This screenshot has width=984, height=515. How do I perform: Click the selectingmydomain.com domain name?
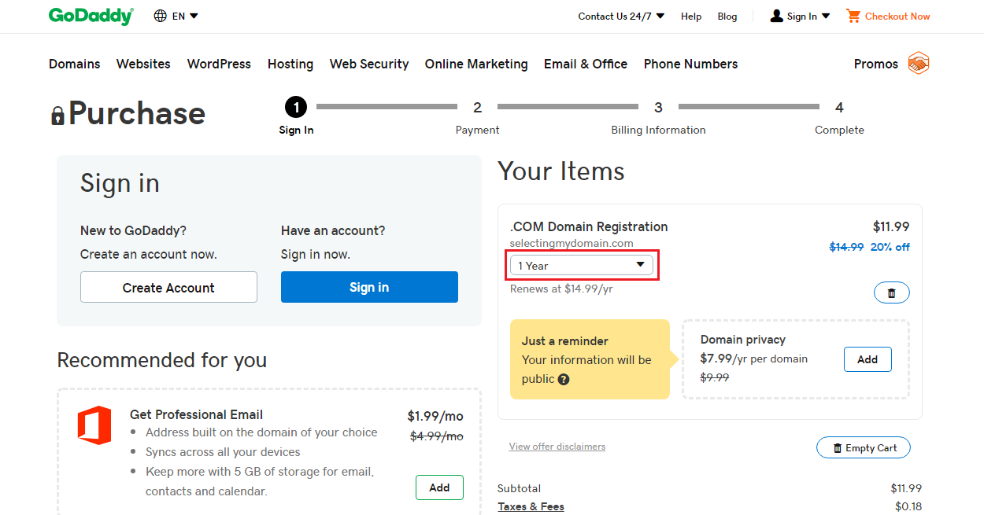[572, 243]
